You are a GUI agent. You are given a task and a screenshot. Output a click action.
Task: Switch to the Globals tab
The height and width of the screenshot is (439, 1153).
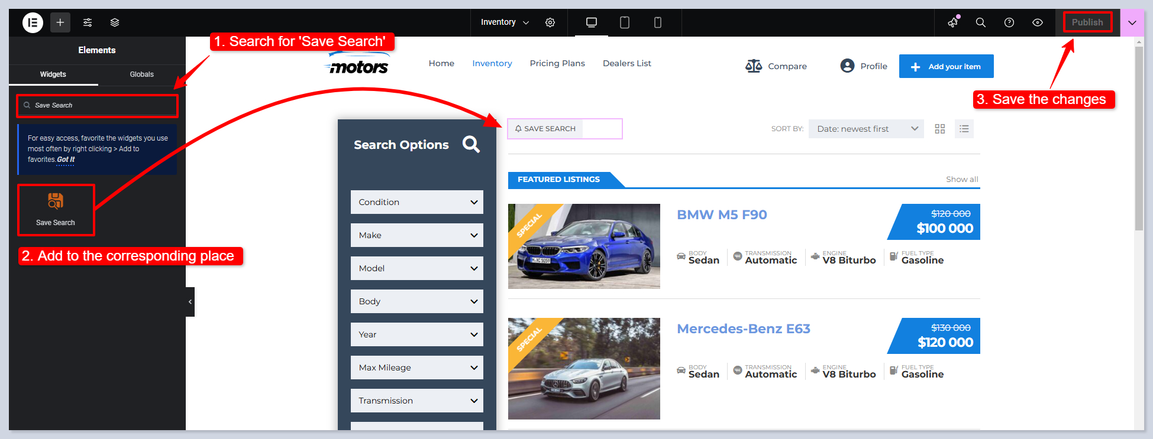(x=141, y=74)
